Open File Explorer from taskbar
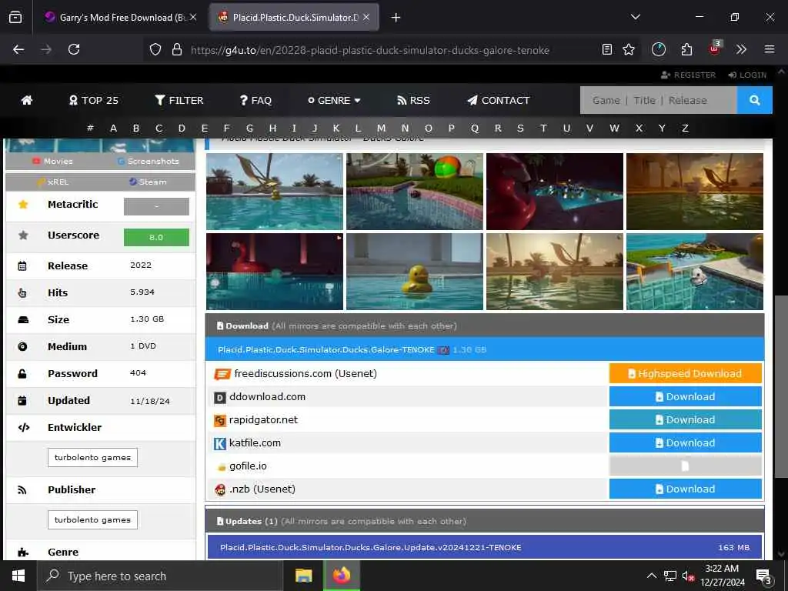The height and width of the screenshot is (591, 788). click(x=303, y=576)
